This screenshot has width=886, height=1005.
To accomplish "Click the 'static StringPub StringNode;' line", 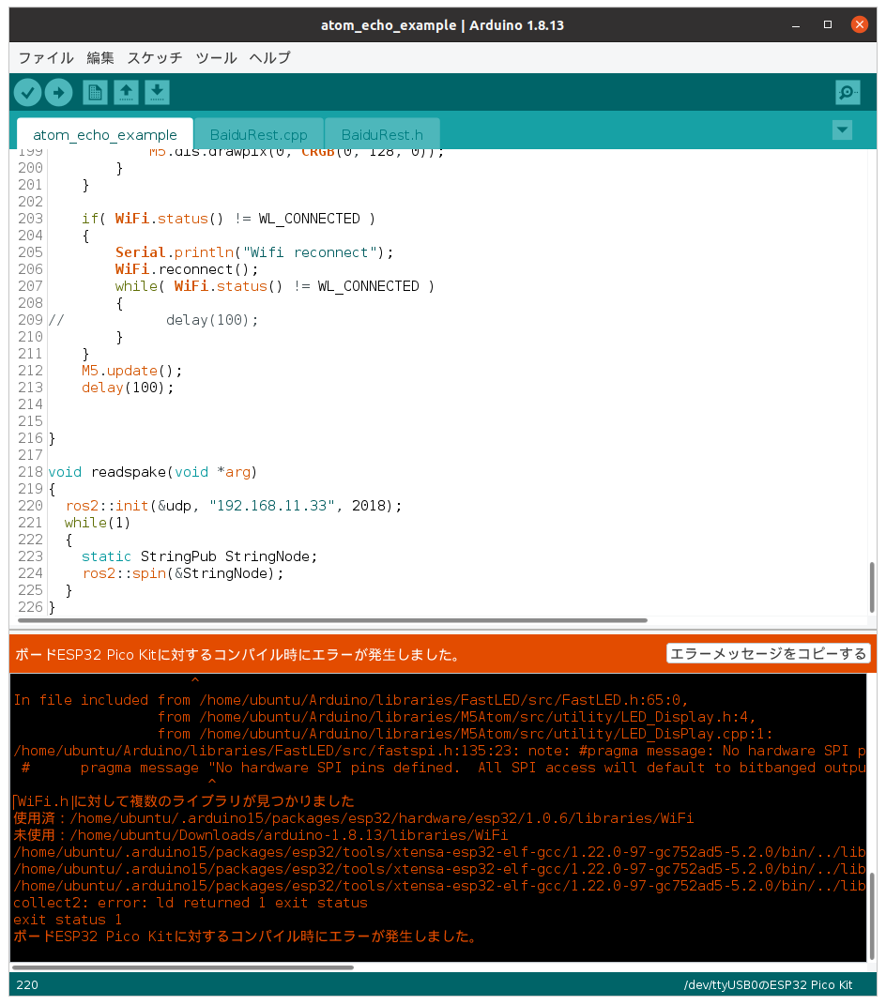I will point(199,556).
